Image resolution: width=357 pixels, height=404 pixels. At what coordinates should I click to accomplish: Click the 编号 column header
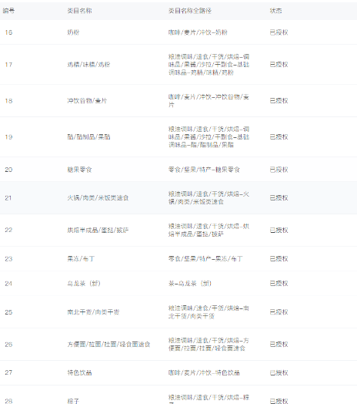pos(8,11)
